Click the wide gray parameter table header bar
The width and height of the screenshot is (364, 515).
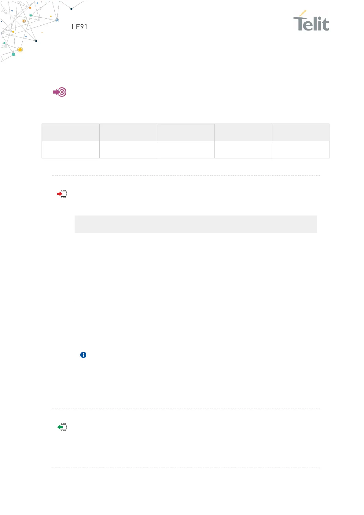196,224
